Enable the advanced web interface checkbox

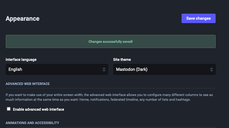click(9, 109)
